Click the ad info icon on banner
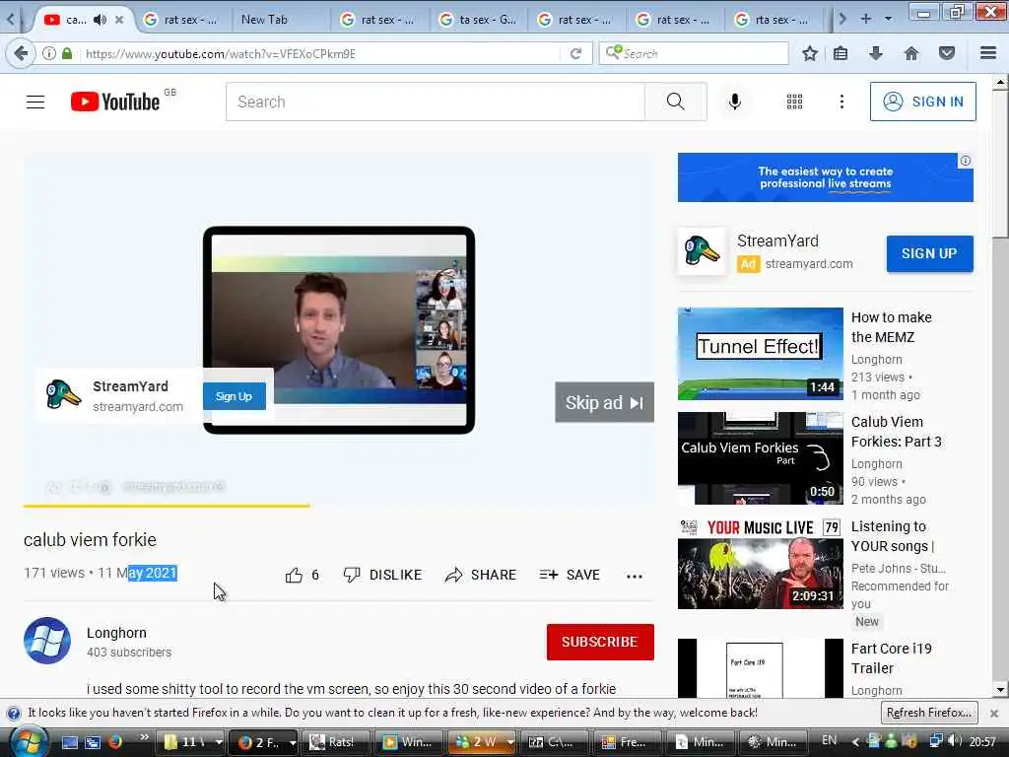This screenshot has width=1009, height=757. coord(966,161)
